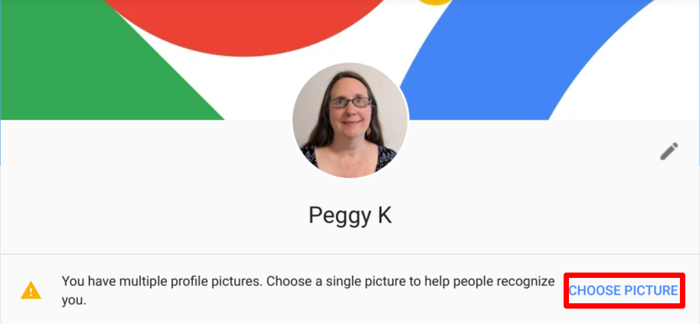Open the CHOOSE PICTURE link
The image size is (700, 324).
pyautogui.click(x=624, y=291)
